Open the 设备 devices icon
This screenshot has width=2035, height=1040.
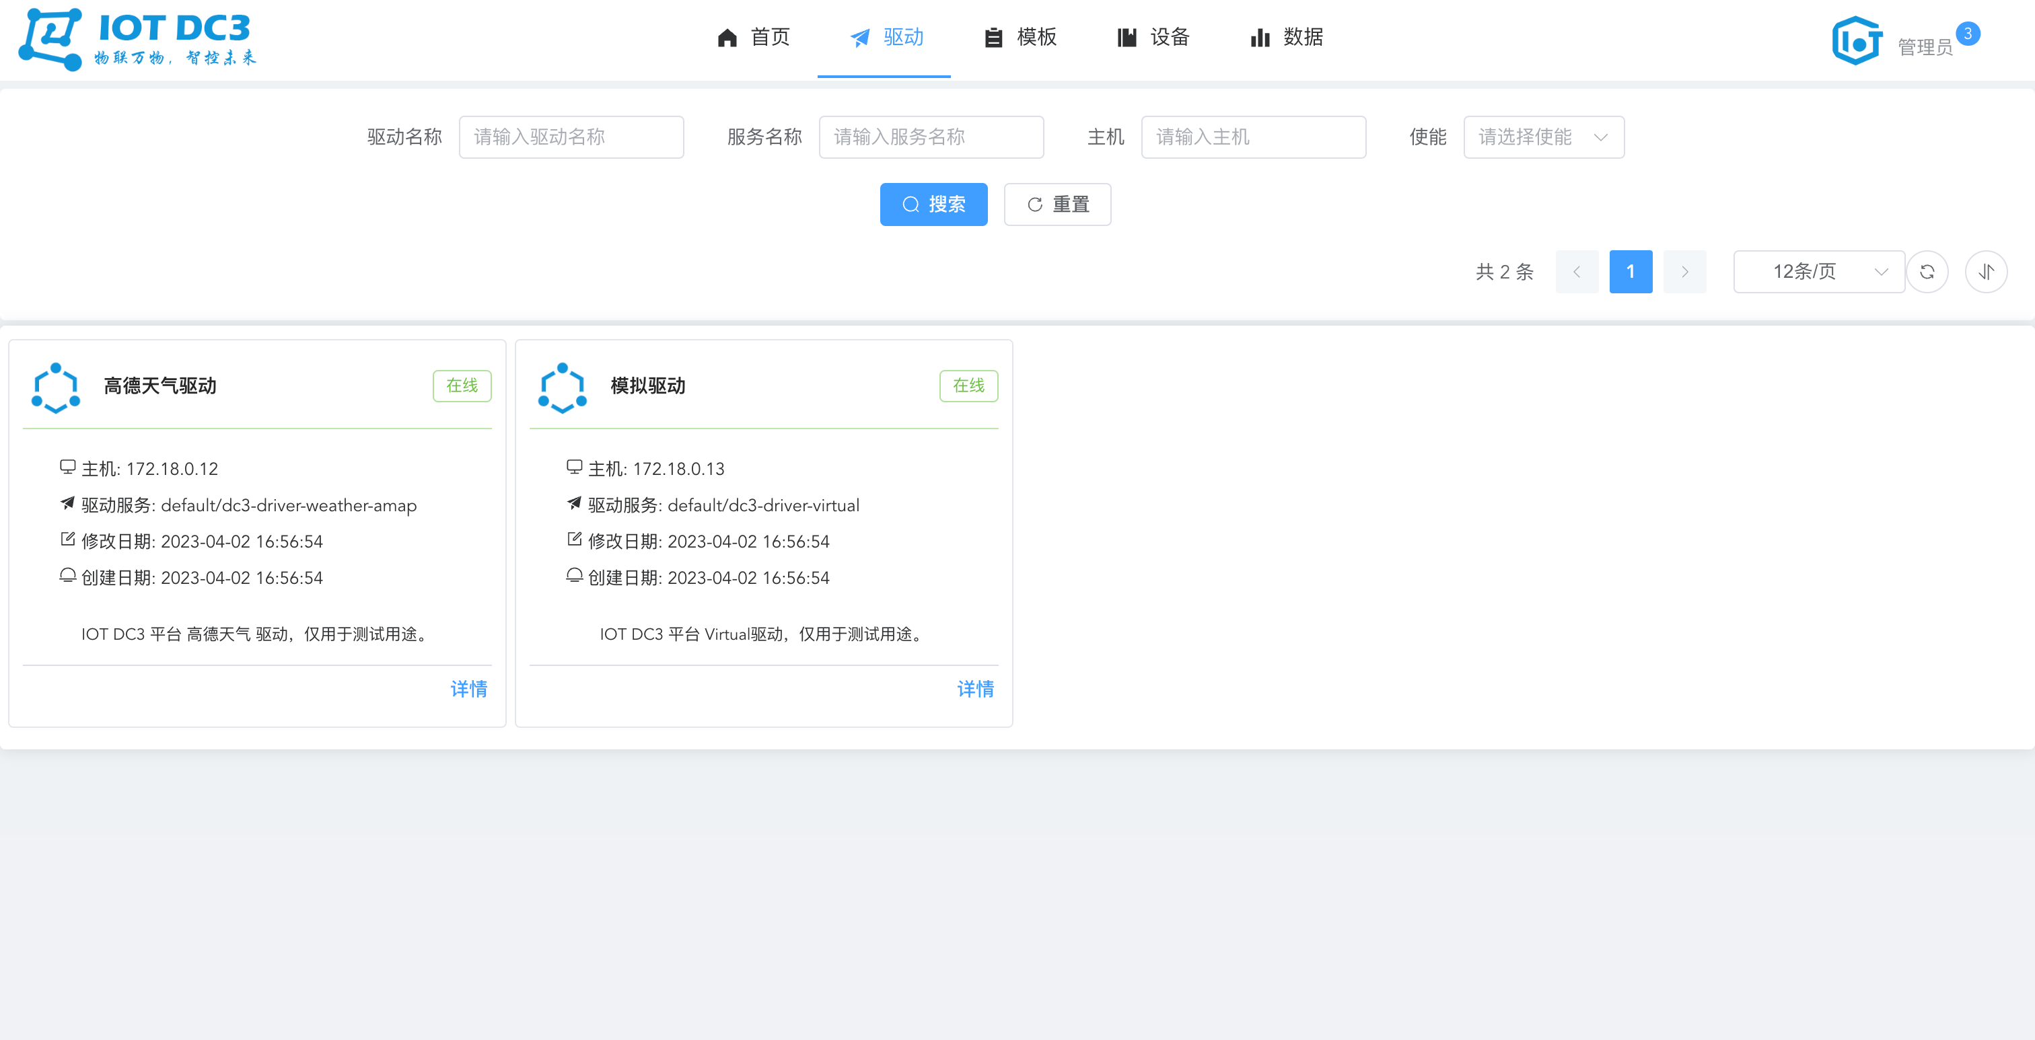[1126, 38]
